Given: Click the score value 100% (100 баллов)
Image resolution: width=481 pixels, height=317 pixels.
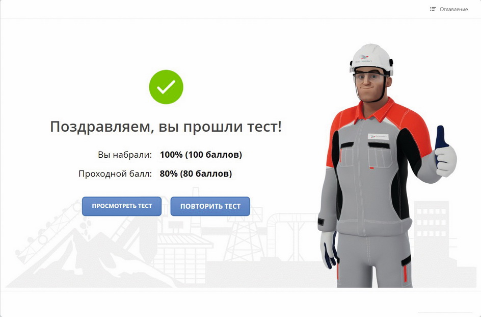Looking at the screenshot, I should click(x=201, y=154).
